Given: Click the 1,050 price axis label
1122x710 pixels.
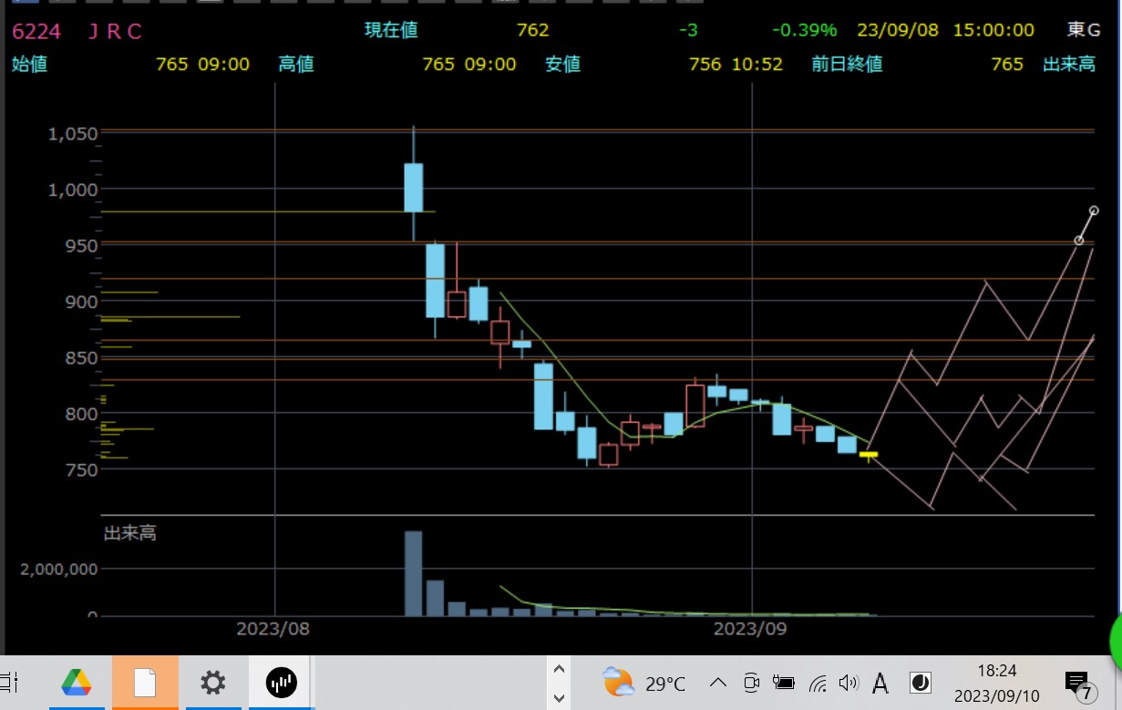Looking at the screenshot, I should (72, 134).
